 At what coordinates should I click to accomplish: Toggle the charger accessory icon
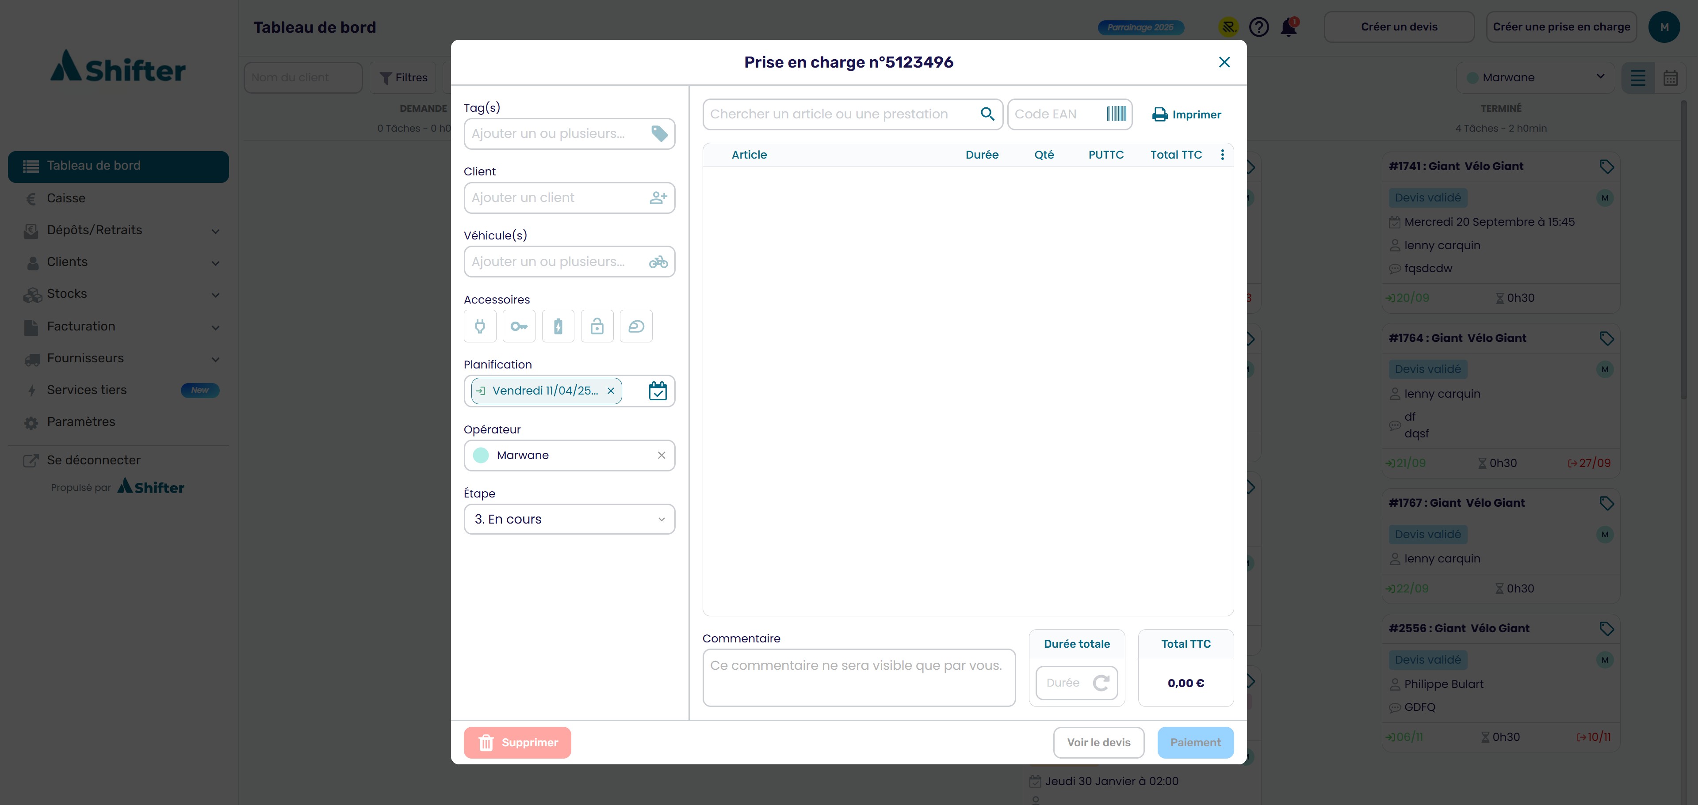tap(480, 326)
